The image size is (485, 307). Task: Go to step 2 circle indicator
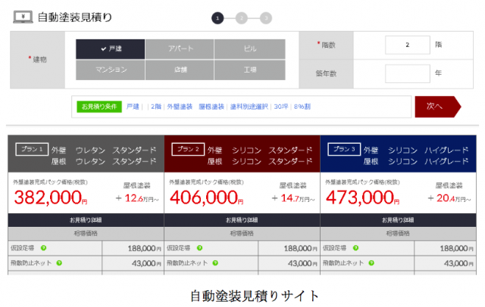(242, 17)
